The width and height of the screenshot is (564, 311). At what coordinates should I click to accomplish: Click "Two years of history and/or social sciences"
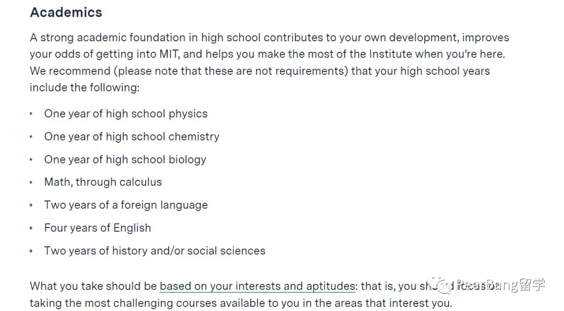tap(155, 251)
